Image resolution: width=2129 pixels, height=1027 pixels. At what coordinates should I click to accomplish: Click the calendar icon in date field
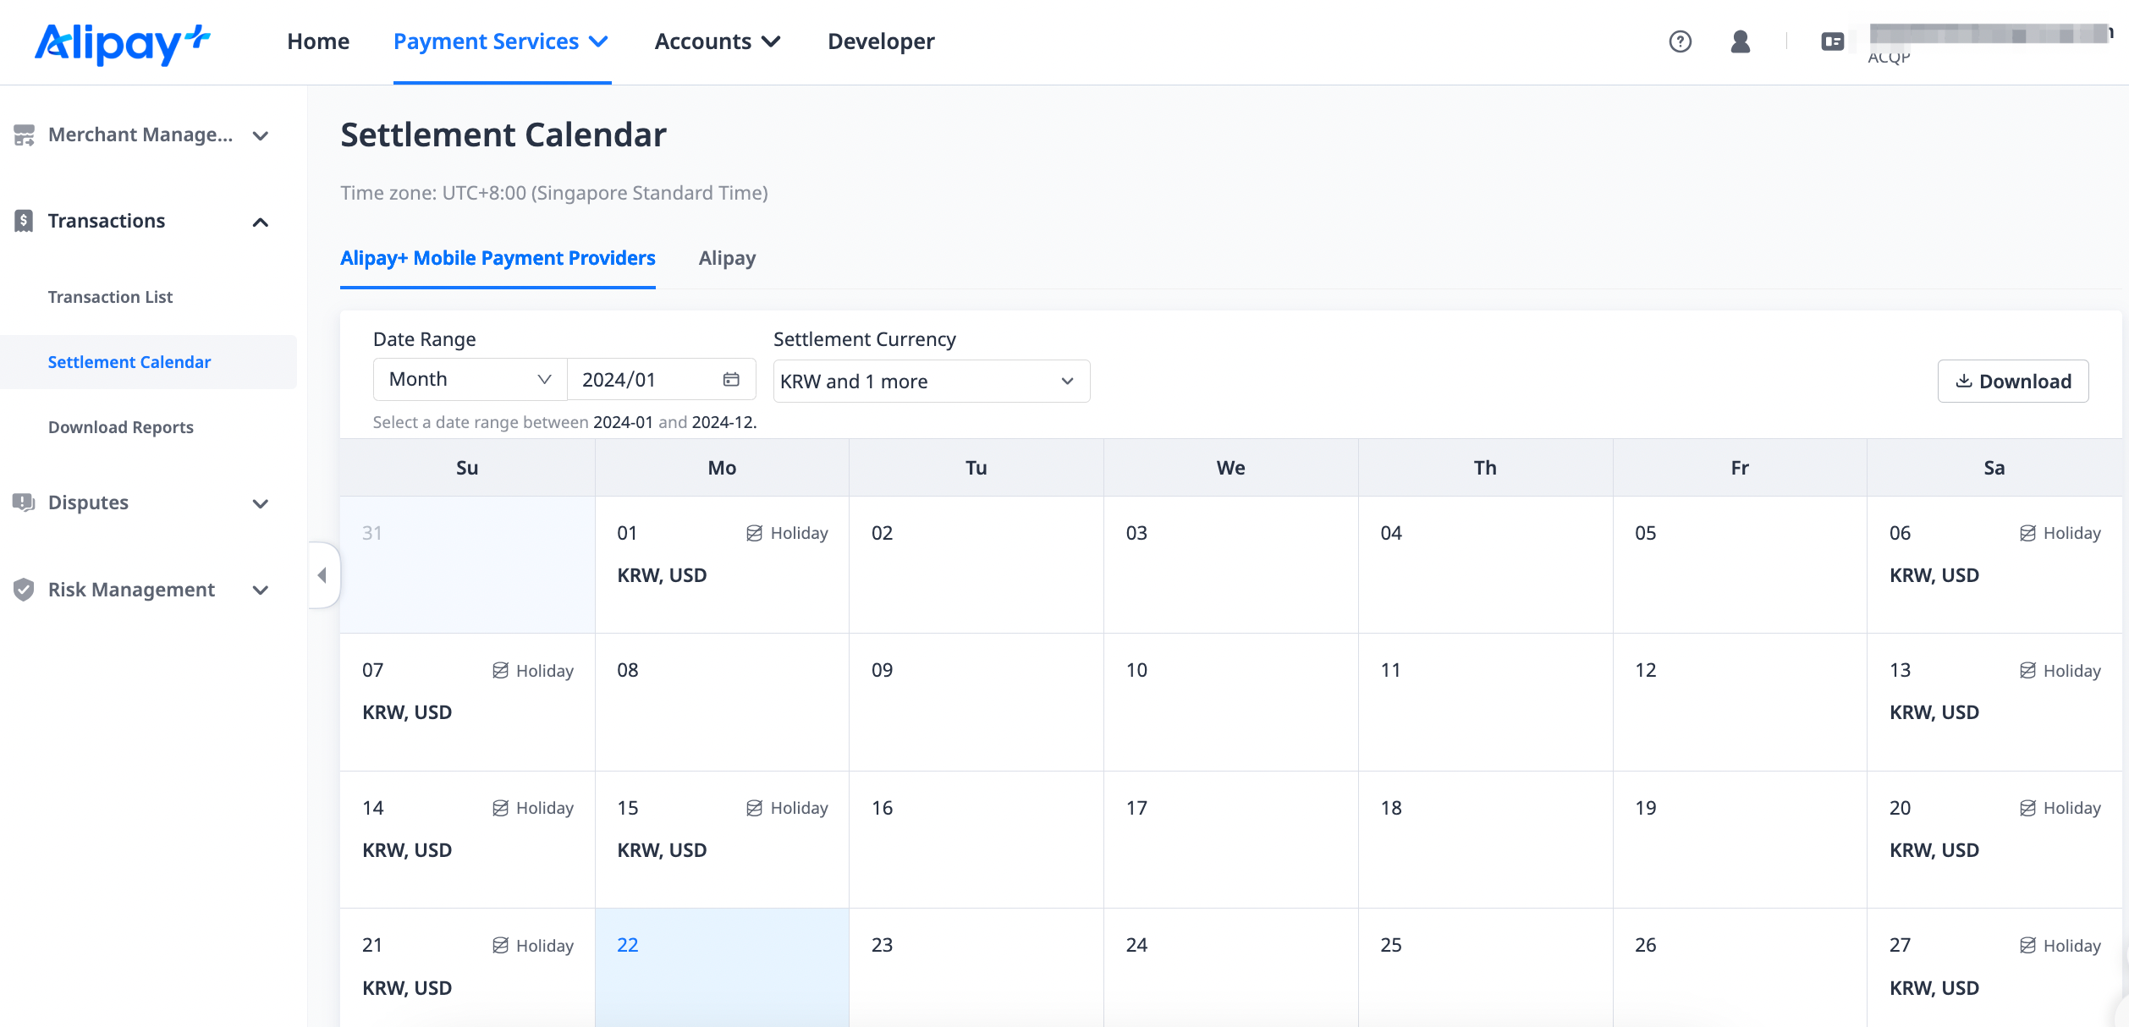coord(731,380)
